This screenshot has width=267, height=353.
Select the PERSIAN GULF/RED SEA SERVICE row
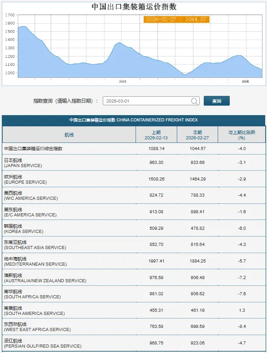134,343
